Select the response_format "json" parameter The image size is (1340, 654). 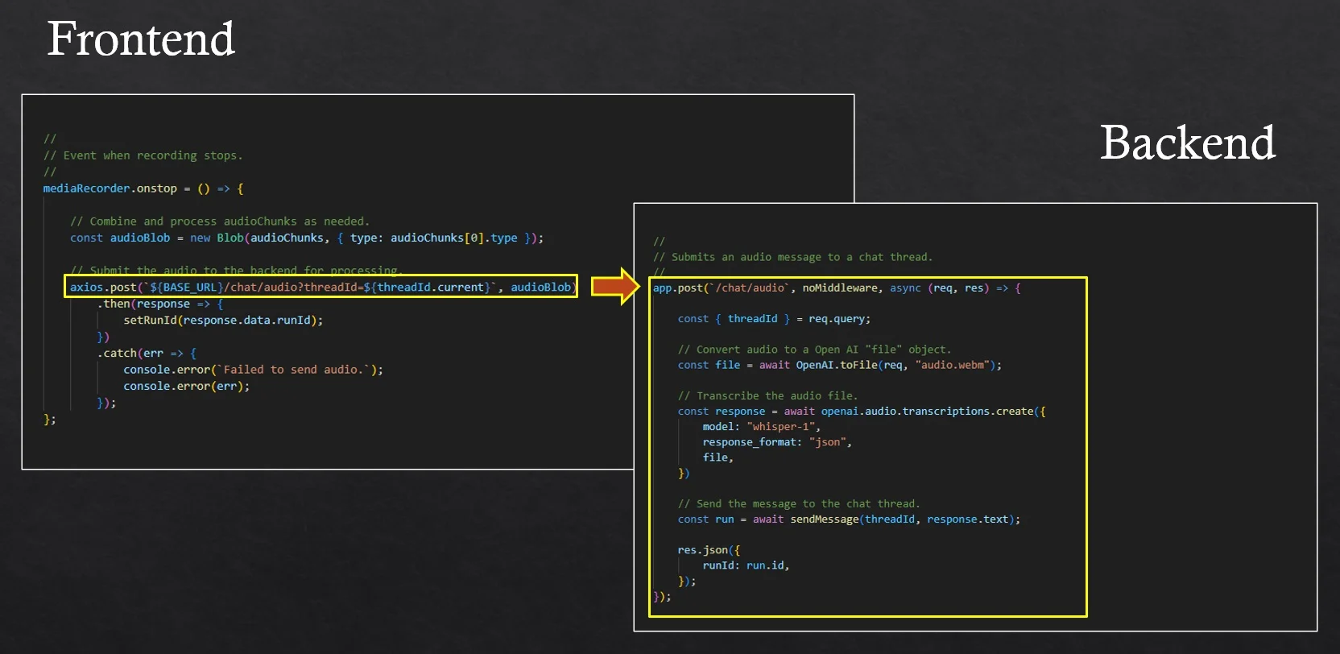click(776, 442)
